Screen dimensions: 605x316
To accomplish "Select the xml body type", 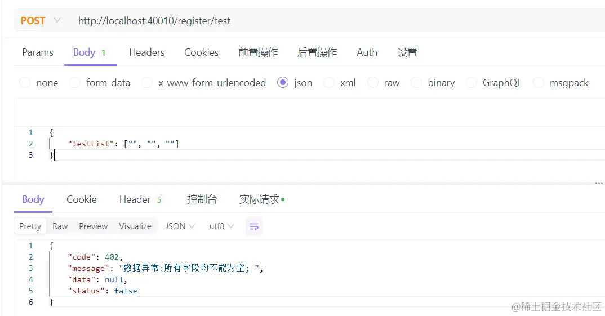I will tap(340, 83).
